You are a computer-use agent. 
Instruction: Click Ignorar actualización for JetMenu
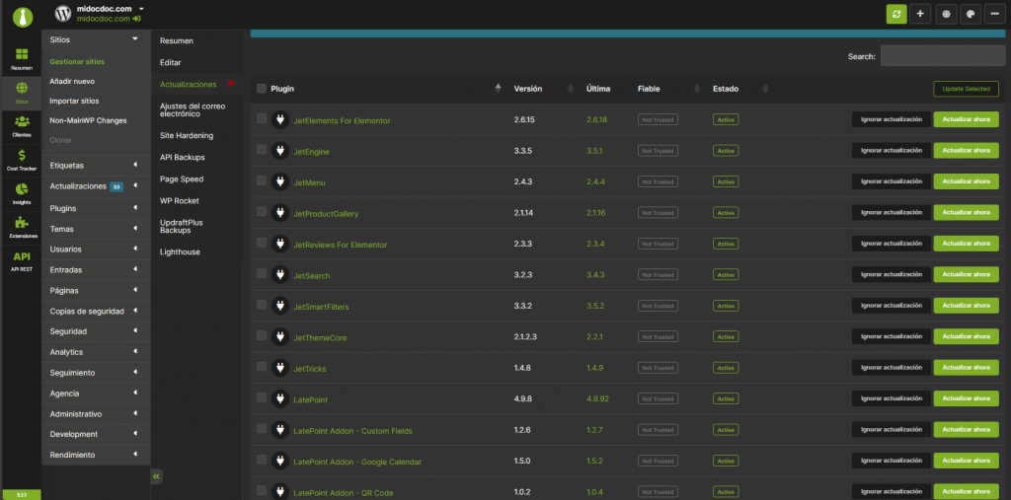tap(892, 181)
